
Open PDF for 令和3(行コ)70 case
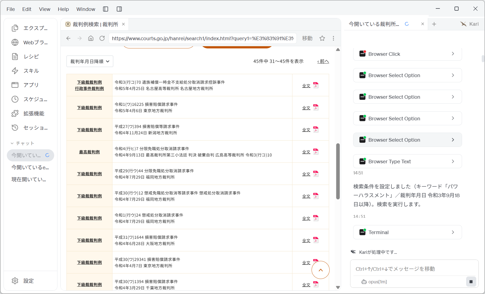tap(316, 85)
